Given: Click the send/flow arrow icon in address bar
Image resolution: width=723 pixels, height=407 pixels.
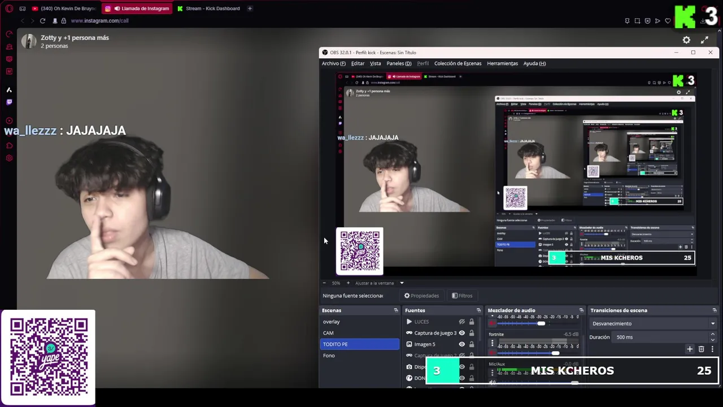Looking at the screenshot, I should click(x=657, y=21).
